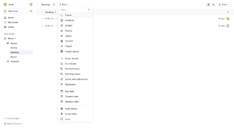
Task: Choose Subscribers filter option
Action: [75, 114]
